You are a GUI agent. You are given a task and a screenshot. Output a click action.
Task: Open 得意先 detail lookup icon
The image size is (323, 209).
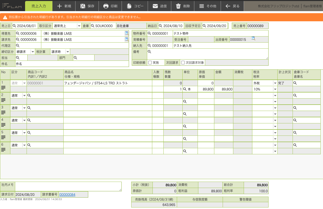(x=126, y=33)
